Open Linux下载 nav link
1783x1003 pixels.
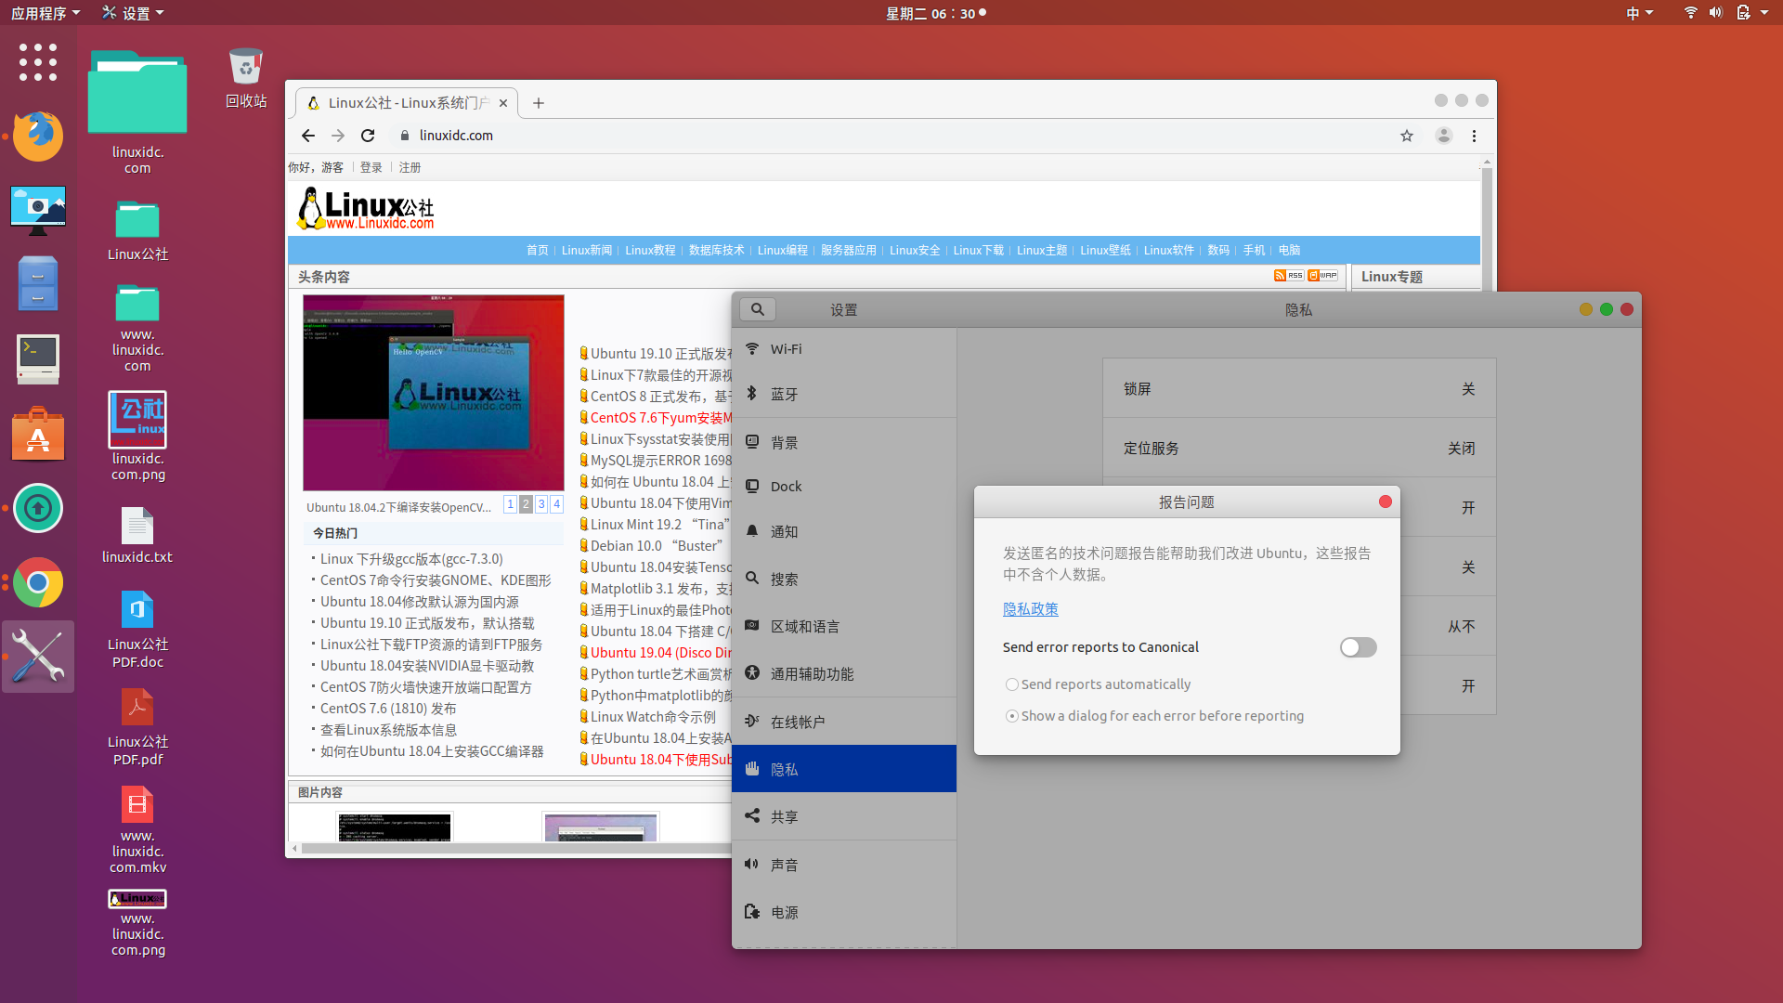pyautogui.click(x=978, y=250)
